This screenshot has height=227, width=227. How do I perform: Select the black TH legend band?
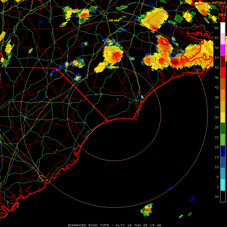click(223, 196)
